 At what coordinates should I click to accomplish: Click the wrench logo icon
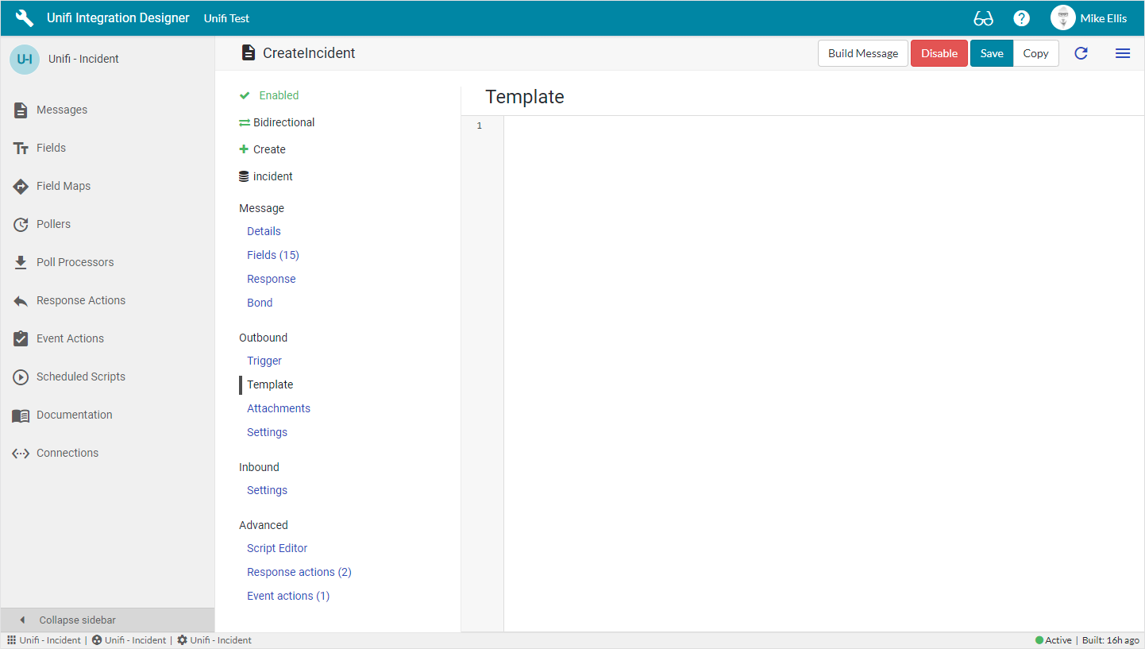tap(25, 18)
